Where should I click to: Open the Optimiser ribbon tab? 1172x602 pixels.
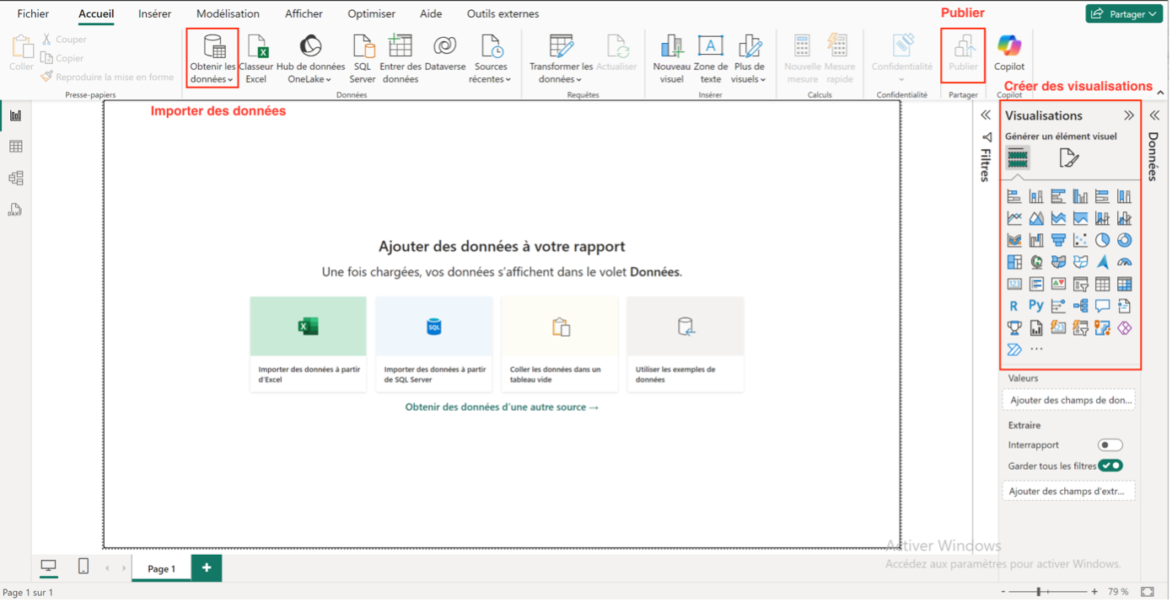(x=371, y=13)
